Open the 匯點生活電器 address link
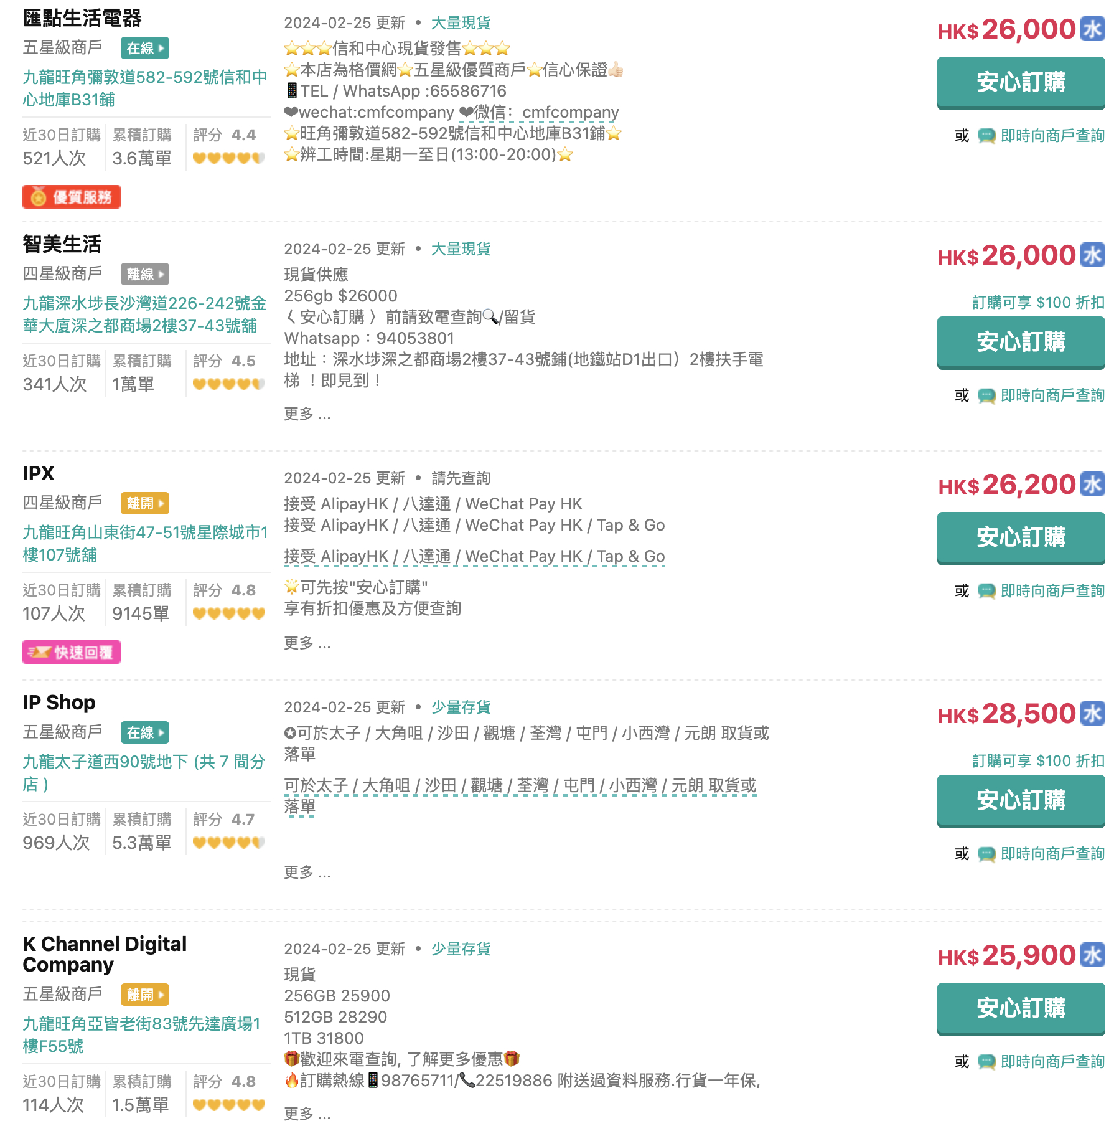This screenshot has width=1119, height=1121. tap(145, 88)
